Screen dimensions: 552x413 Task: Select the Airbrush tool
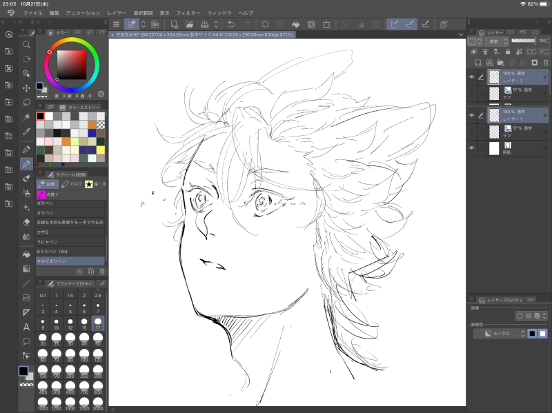pos(26,193)
